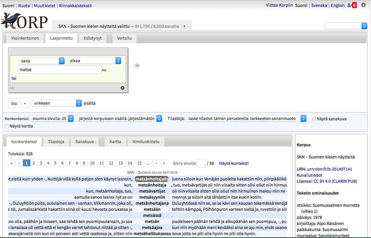Open the token box options gear

pyautogui.click(x=123, y=88)
